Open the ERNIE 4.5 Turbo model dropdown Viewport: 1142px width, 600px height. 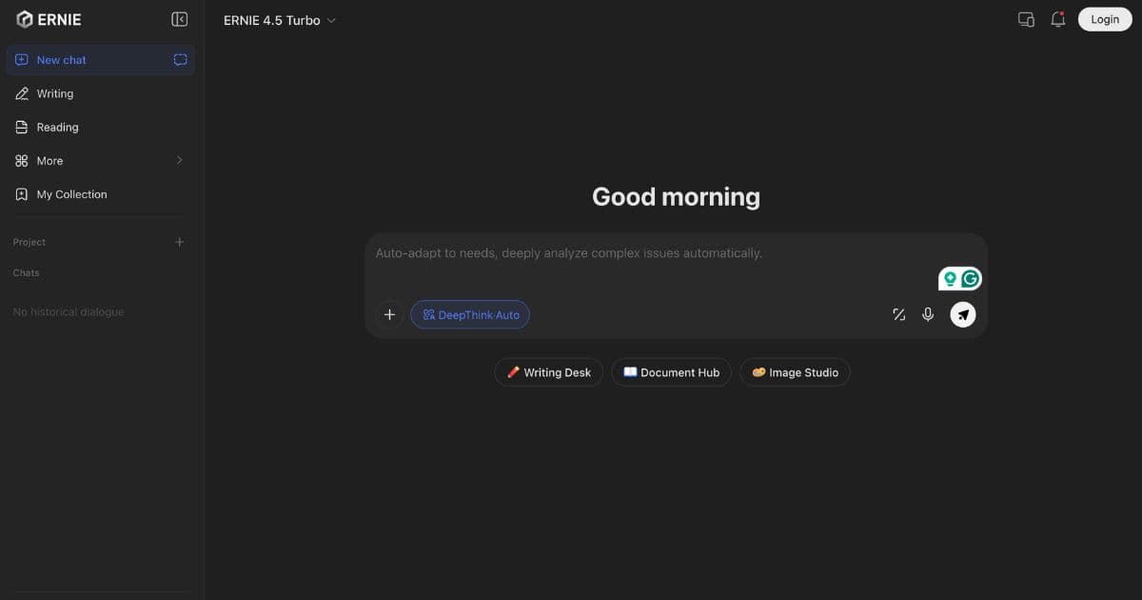coord(280,20)
